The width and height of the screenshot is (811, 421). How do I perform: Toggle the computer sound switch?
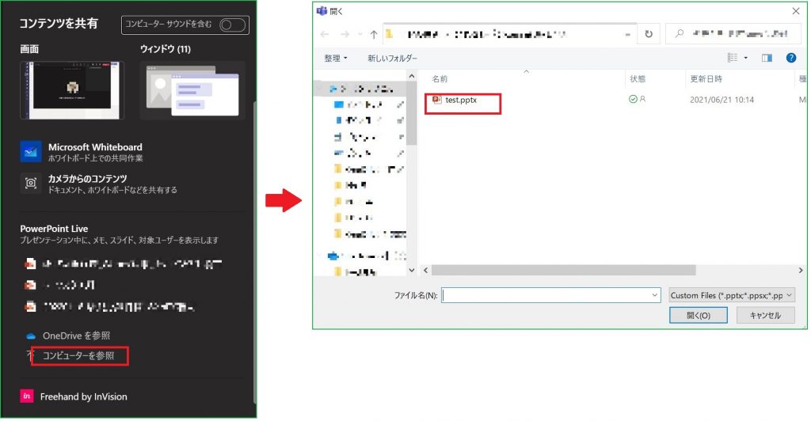[x=232, y=25]
